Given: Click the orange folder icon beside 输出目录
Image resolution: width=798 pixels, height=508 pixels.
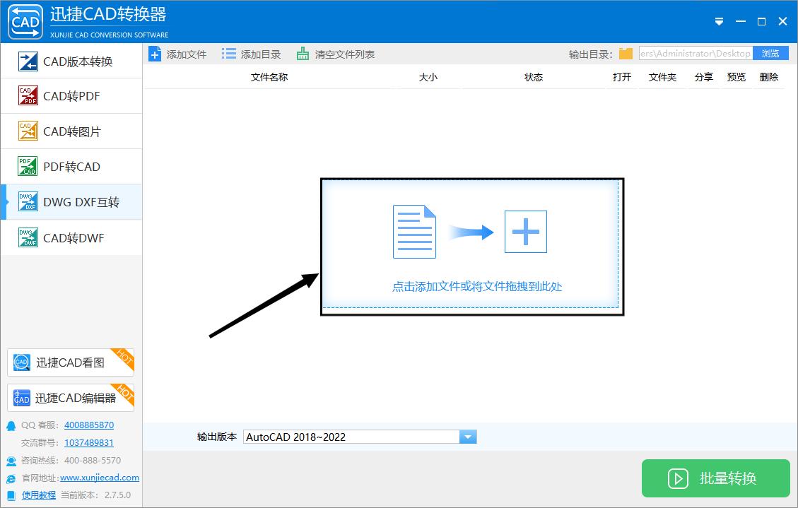Looking at the screenshot, I should 626,52.
